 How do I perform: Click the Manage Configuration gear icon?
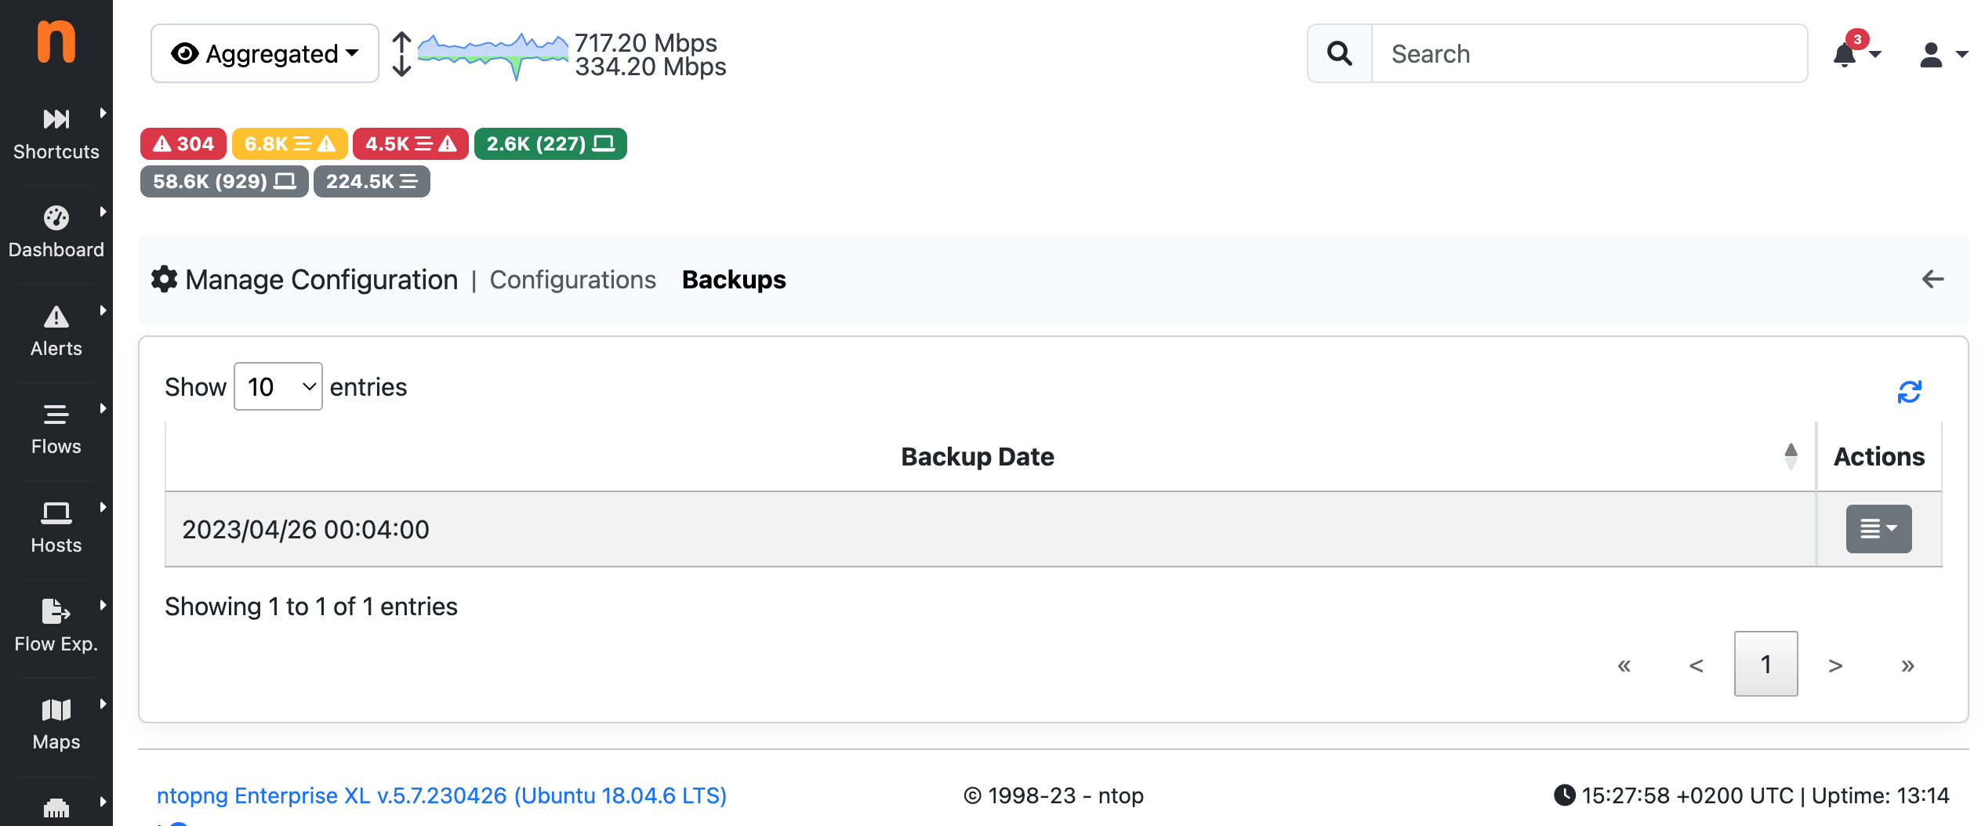coord(164,279)
